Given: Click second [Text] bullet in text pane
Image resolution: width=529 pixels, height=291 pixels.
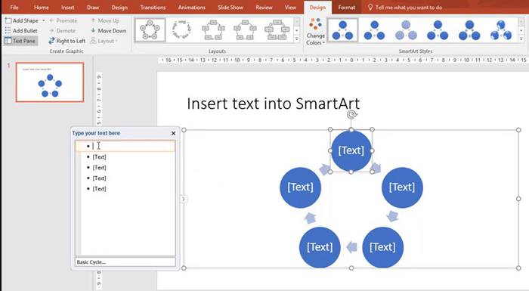Looking at the screenshot, I should (x=99, y=157).
